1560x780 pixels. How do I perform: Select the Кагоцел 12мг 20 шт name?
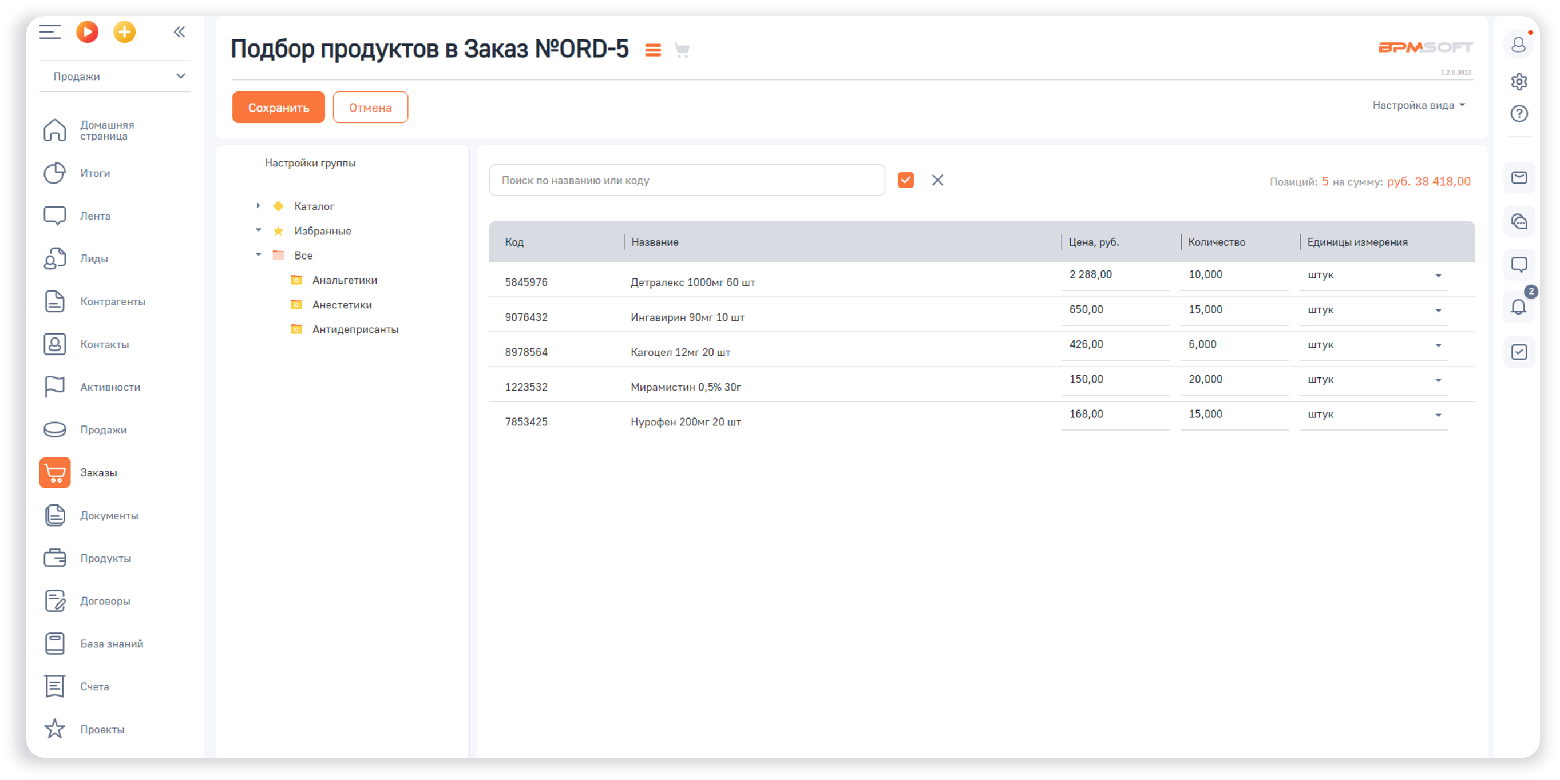coord(680,352)
